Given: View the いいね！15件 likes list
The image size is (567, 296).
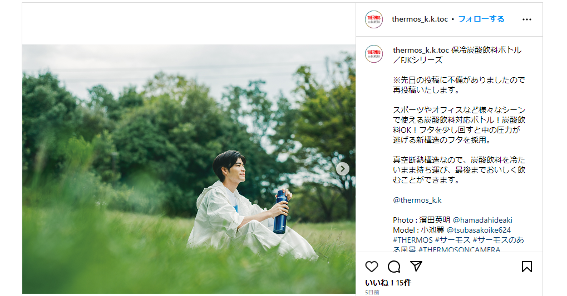Looking at the screenshot, I should pos(388,283).
